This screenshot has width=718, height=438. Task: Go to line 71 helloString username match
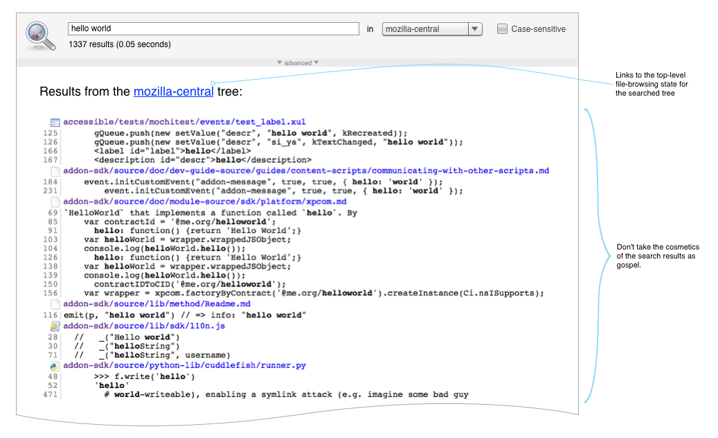click(53, 355)
